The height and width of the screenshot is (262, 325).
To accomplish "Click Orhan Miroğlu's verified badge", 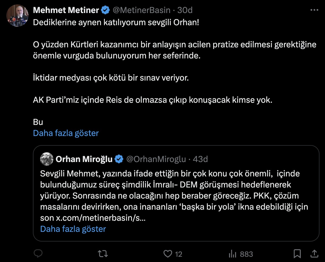I will pos(119,159).
